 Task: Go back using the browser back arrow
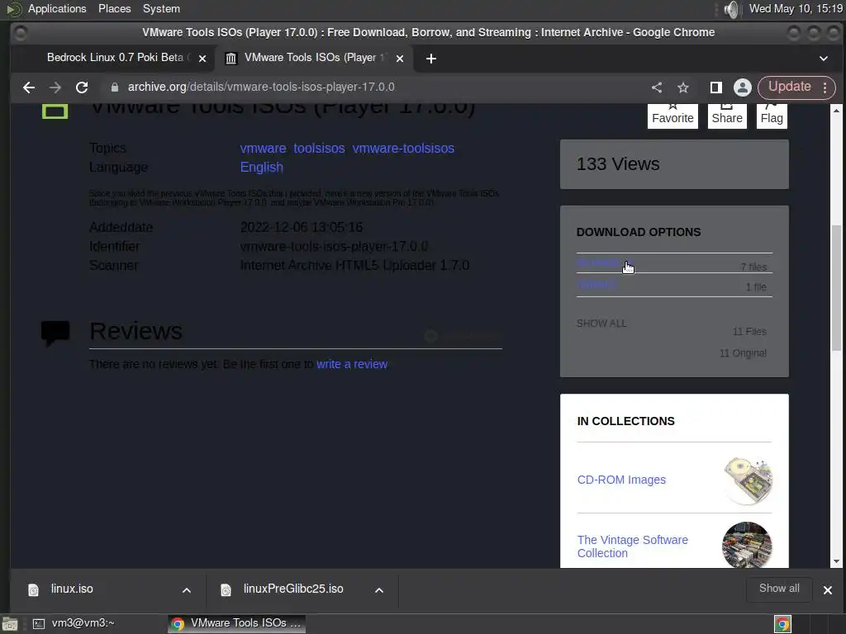[x=29, y=88]
